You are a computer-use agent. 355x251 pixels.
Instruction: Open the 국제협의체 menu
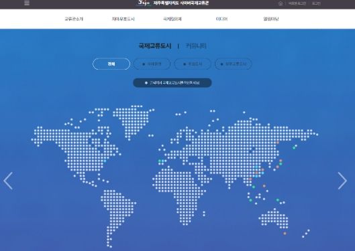(172, 19)
